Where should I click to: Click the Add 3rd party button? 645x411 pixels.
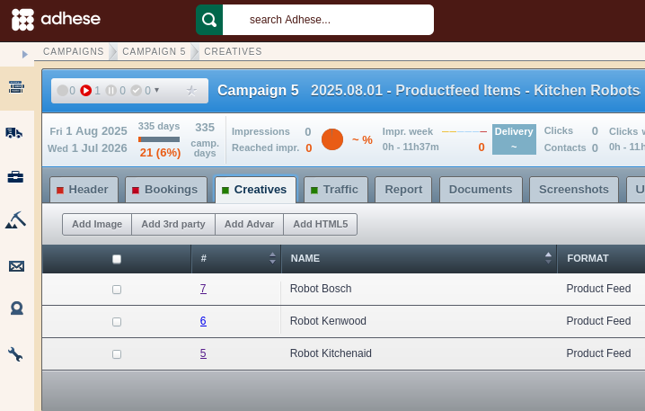[172, 224]
